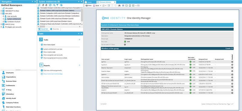Click Show assigned user accounts task
242x111 pixels.
tap(53, 55)
